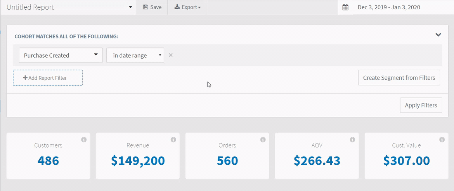Viewport: 454px width, 191px height.
Task: Select the Revenue value $149,200
Action: click(138, 161)
